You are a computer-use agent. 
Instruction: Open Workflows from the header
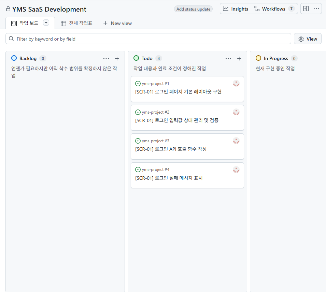point(274,9)
